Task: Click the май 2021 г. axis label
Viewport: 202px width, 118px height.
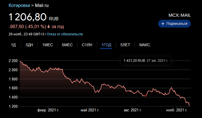Action: click(90, 110)
